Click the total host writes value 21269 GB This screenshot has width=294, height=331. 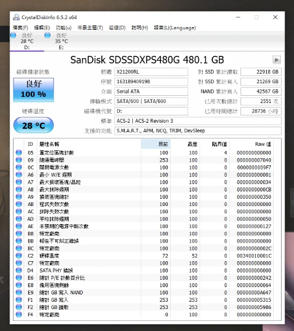tap(261, 82)
